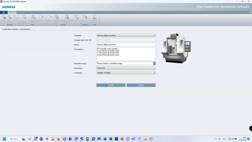Image resolution: width=252 pixels, height=142 pixels.
Task: Click into the Description text area
Action: coord(126,54)
